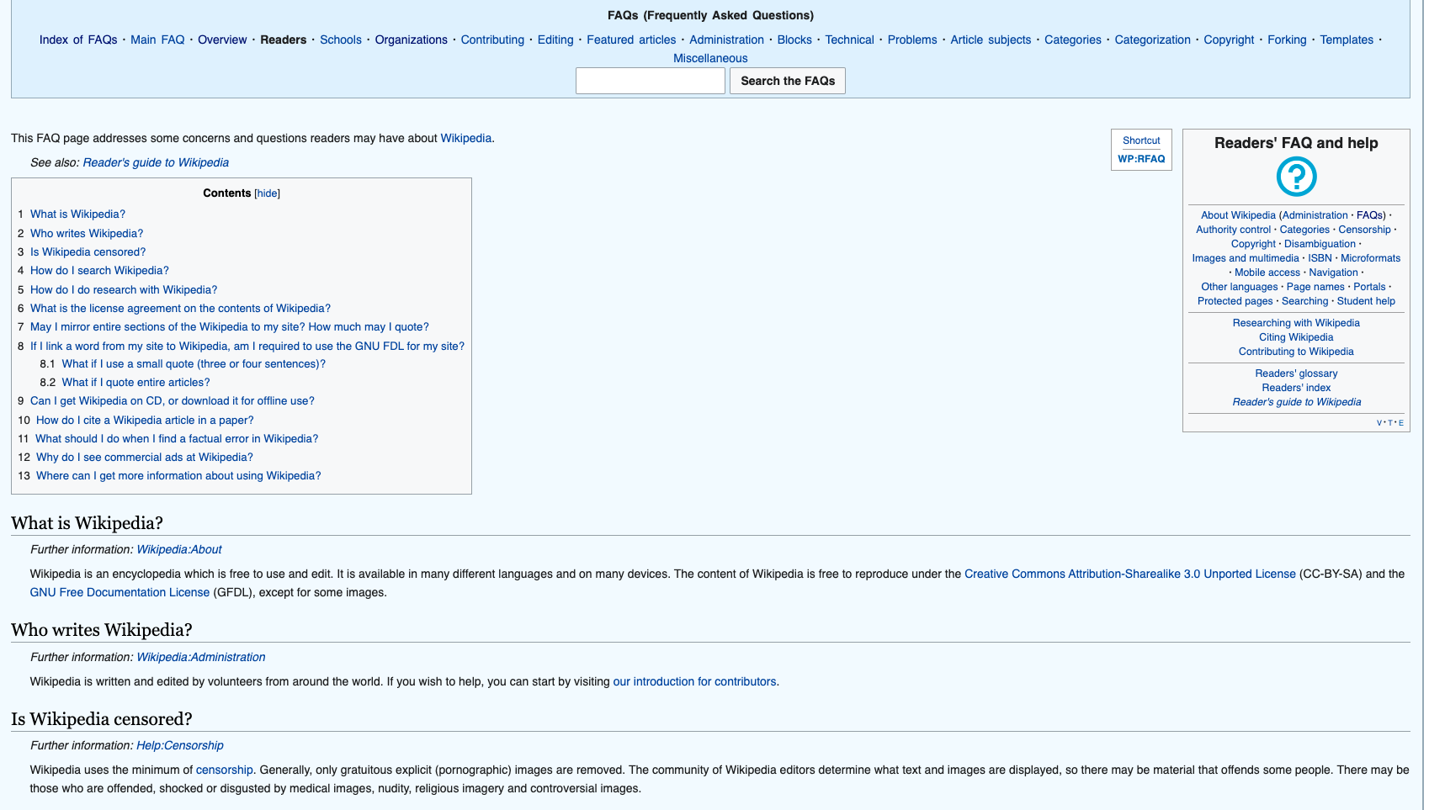Click the FAQ search input field
Viewport: 1429px width, 810px height.
click(650, 81)
